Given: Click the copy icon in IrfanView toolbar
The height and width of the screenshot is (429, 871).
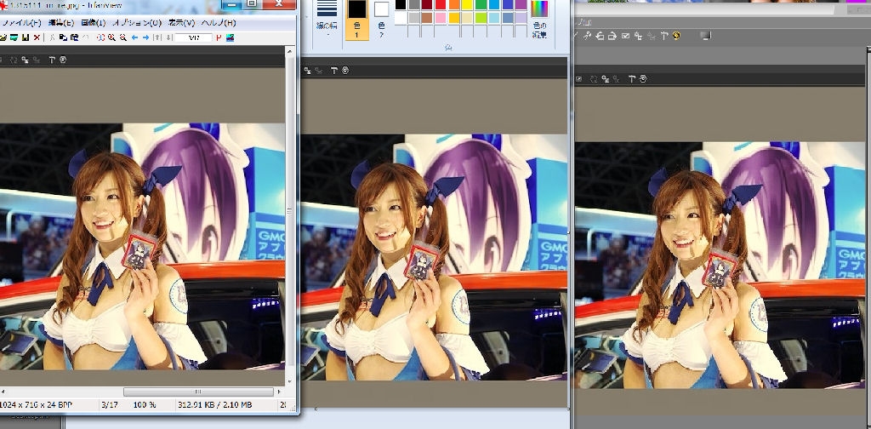Looking at the screenshot, I should 63,37.
